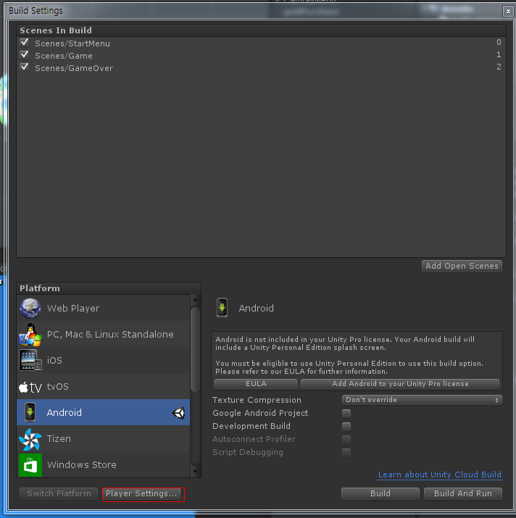Image resolution: width=516 pixels, height=518 pixels.
Task: Select the tvOS platform
Action: (x=104, y=387)
